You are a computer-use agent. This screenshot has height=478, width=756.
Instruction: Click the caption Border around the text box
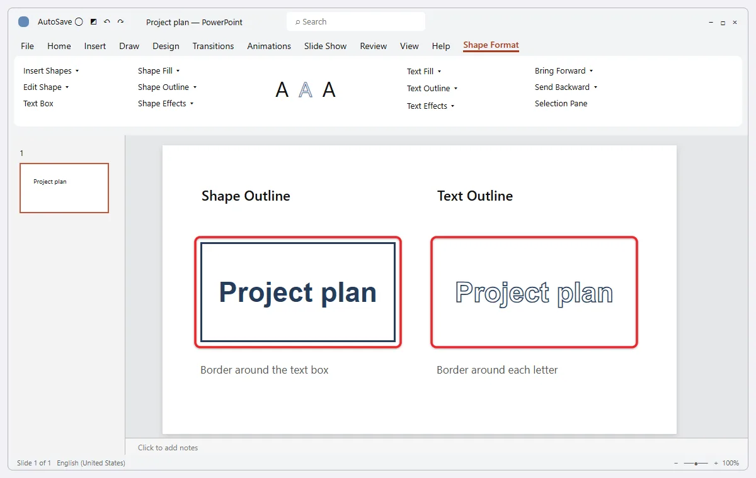265,370
